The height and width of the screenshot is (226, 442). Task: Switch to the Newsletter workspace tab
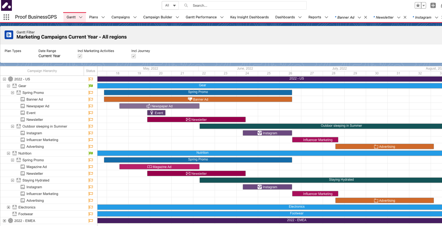(x=383, y=17)
